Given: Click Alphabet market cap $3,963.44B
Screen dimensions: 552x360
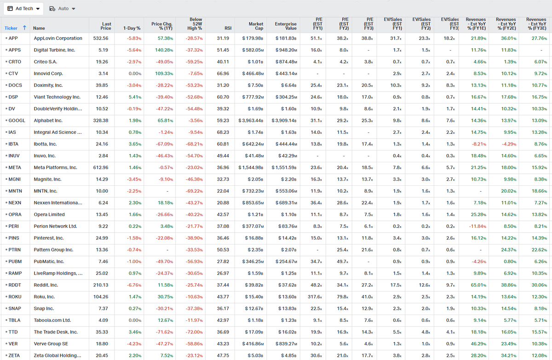Looking at the screenshot, I should click(x=251, y=120).
